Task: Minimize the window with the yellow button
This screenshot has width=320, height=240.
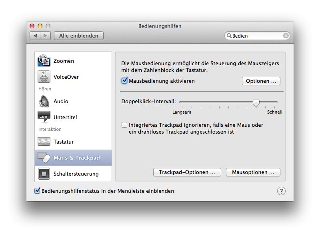Action: [40, 26]
